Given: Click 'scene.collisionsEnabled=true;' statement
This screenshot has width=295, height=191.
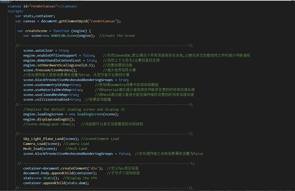Looking at the screenshot, I should [x=52, y=100].
